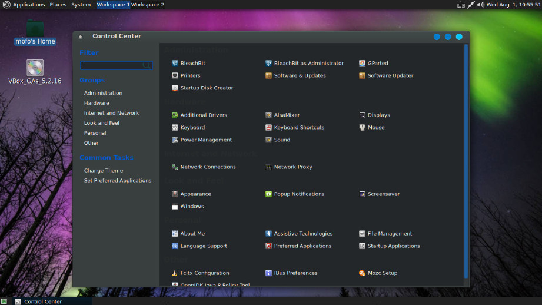Launch BleachBit as Administrator

[304, 63]
